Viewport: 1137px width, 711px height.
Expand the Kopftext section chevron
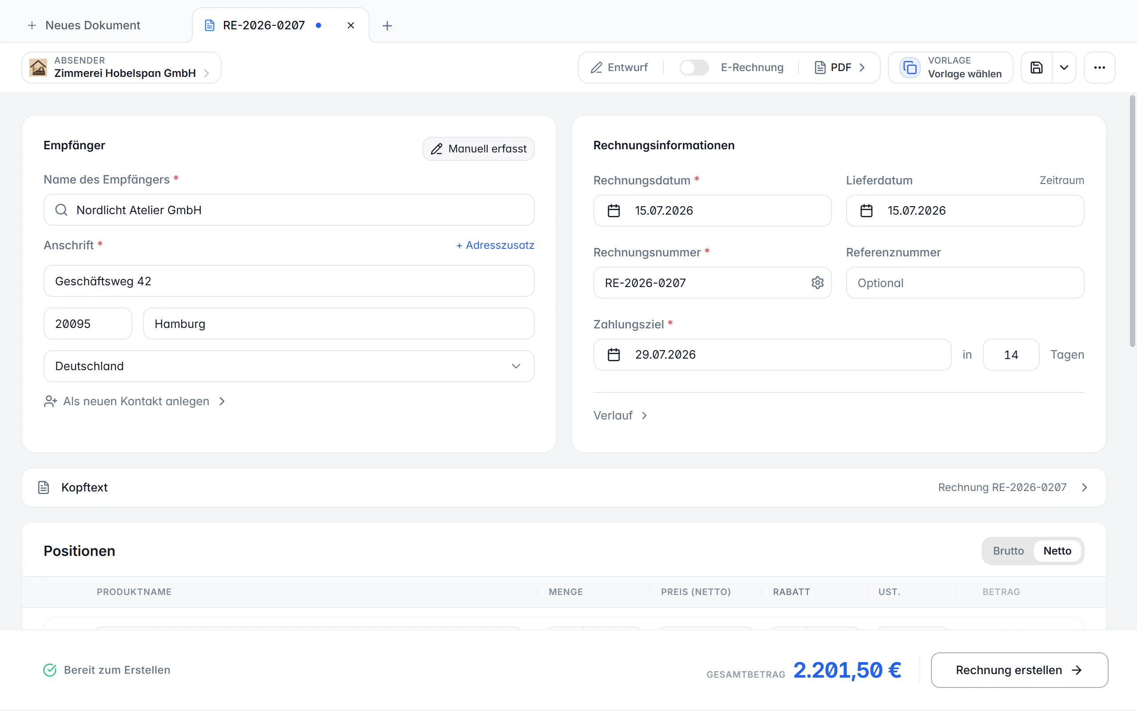click(x=1085, y=487)
